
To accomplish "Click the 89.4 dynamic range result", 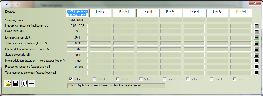I will click(x=77, y=38).
